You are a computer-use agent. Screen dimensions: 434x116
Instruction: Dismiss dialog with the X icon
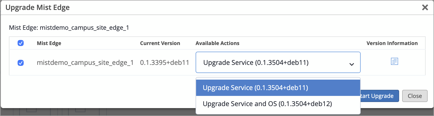[425, 7]
